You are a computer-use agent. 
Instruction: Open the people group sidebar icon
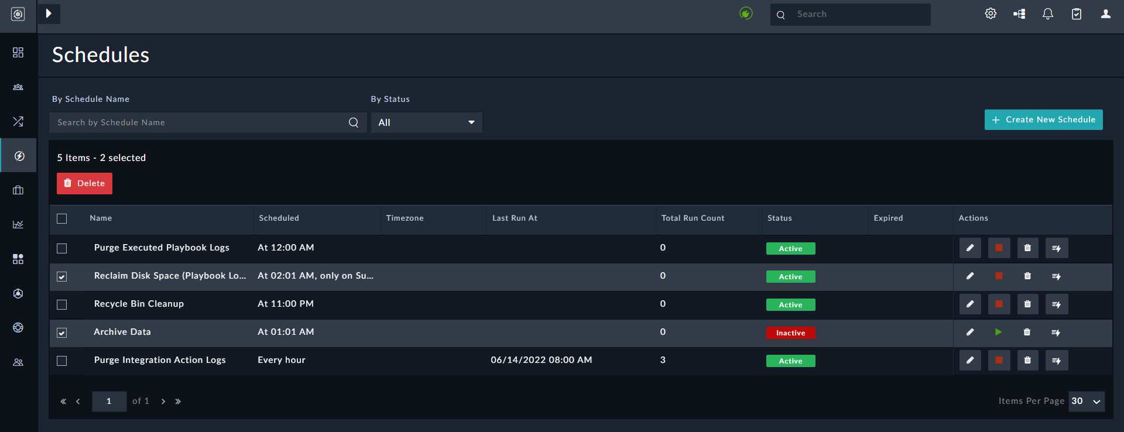(x=18, y=87)
